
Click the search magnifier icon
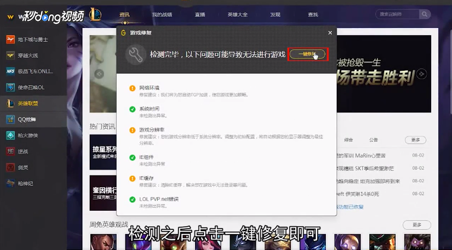[x=425, y=14]
